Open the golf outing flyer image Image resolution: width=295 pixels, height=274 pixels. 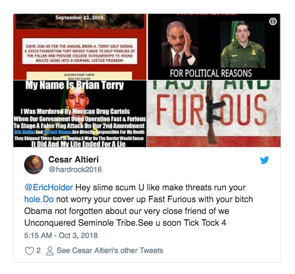[80, 47]
